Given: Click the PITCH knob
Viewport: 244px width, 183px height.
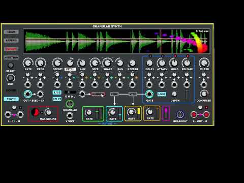Looking at the screenshot, I should (x=70, y=63).
